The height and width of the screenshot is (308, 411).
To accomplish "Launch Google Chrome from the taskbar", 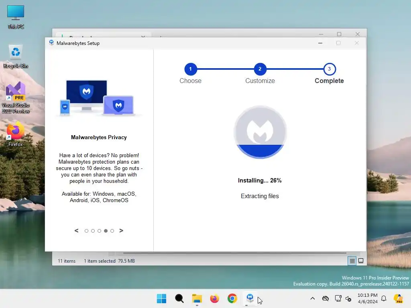I will click(x=232, y=298).
